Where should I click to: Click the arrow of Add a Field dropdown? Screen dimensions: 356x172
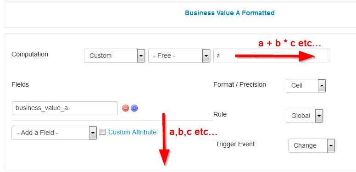93,133
